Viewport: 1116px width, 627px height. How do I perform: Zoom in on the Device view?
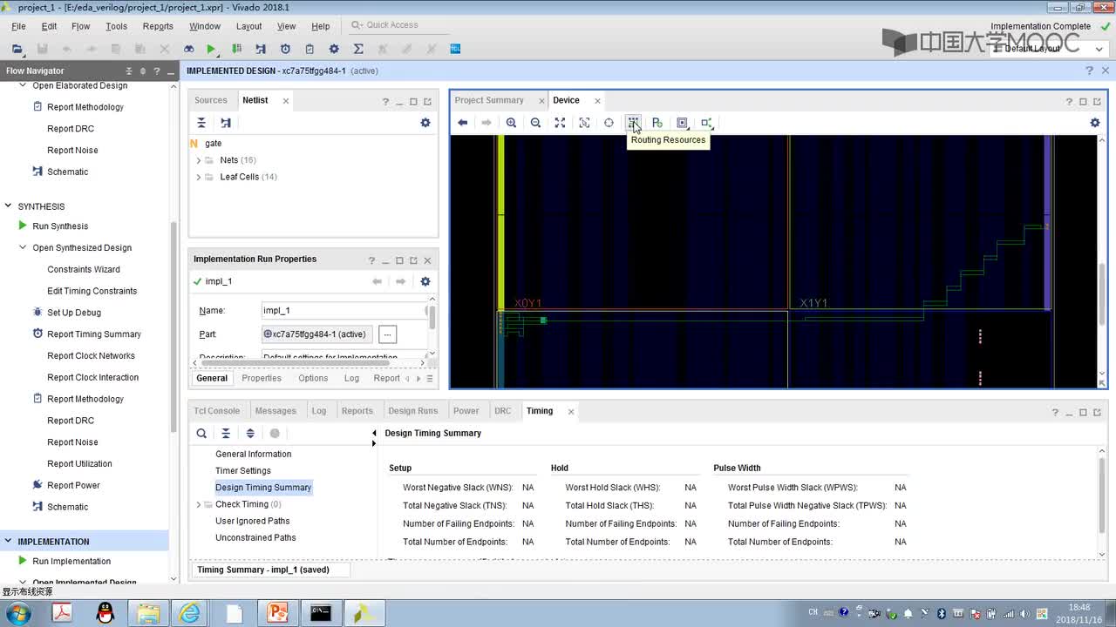click(x=511, y=123)
